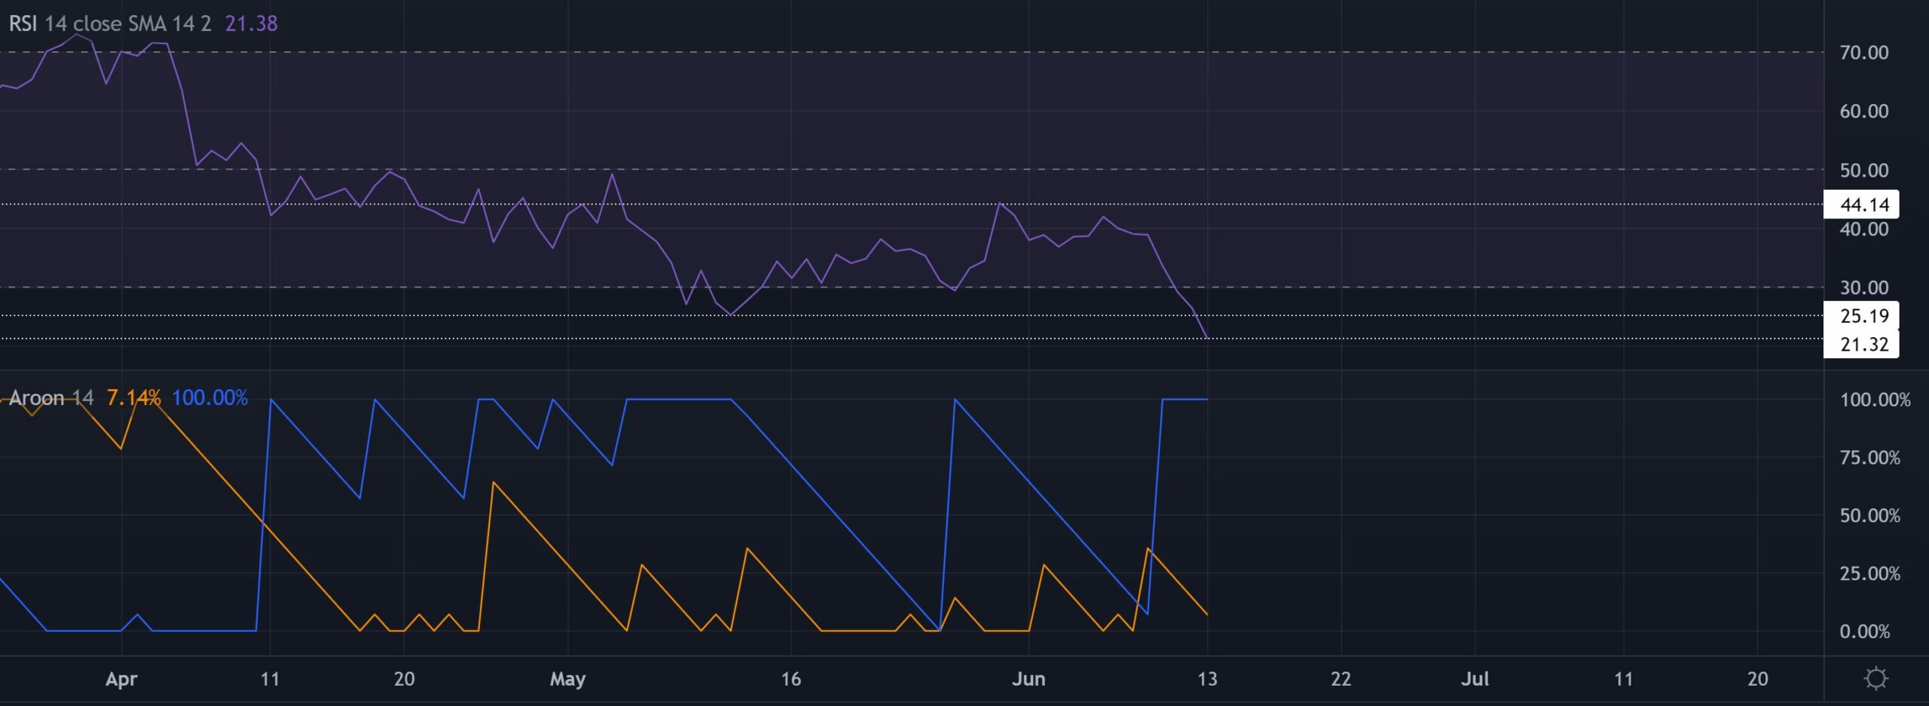1929x706 pixels.
Task: Click the 50.00% Aroon axis label
Action: [x=1869, y=516]
